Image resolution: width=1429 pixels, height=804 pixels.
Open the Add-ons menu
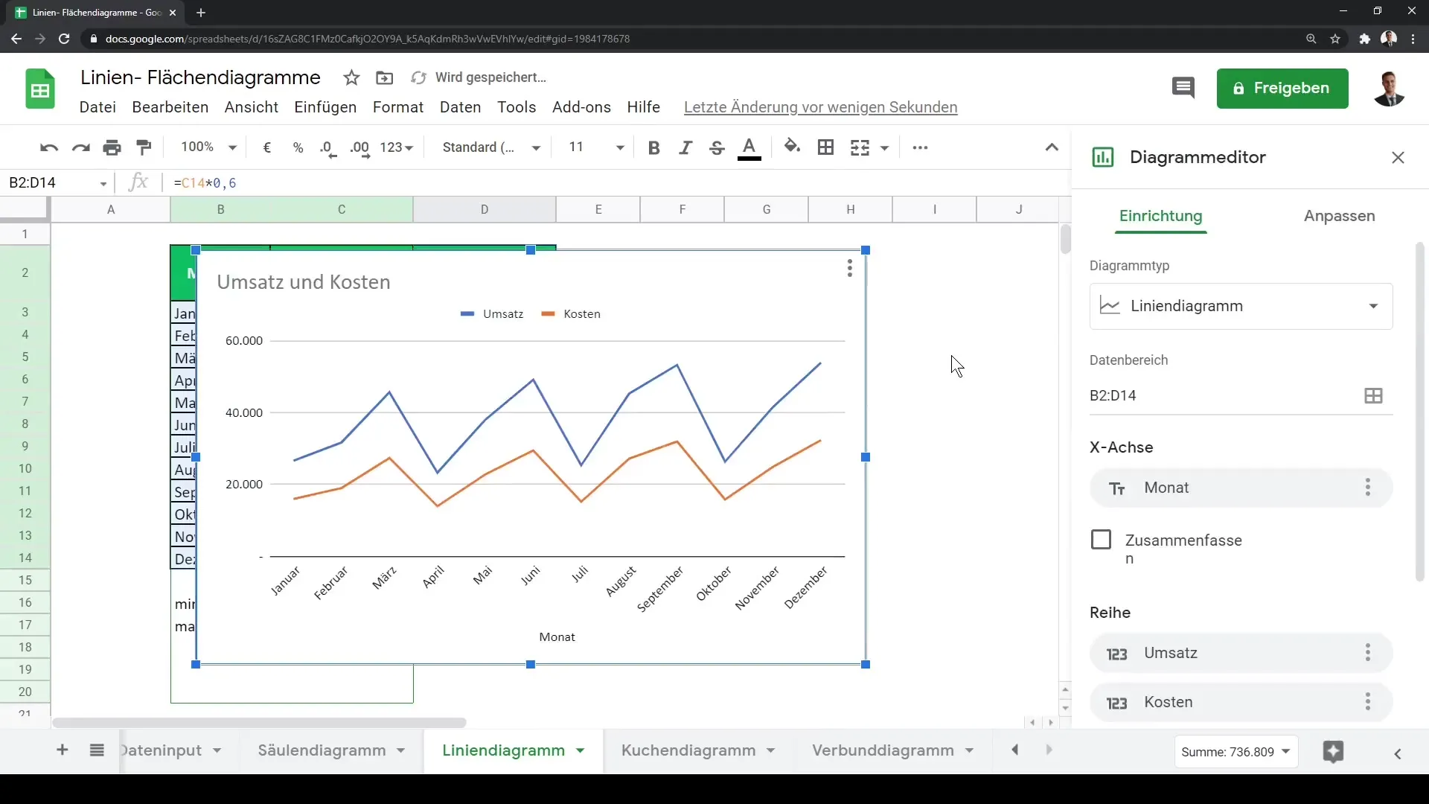(581, 107)
